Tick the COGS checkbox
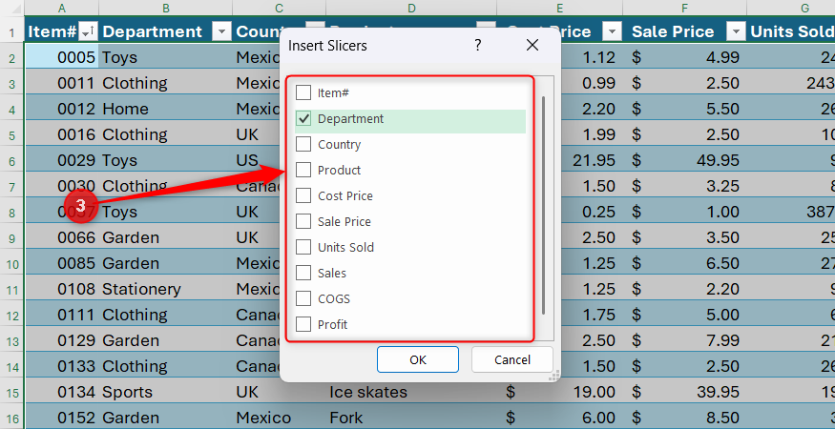 click(x=303, y=298)
